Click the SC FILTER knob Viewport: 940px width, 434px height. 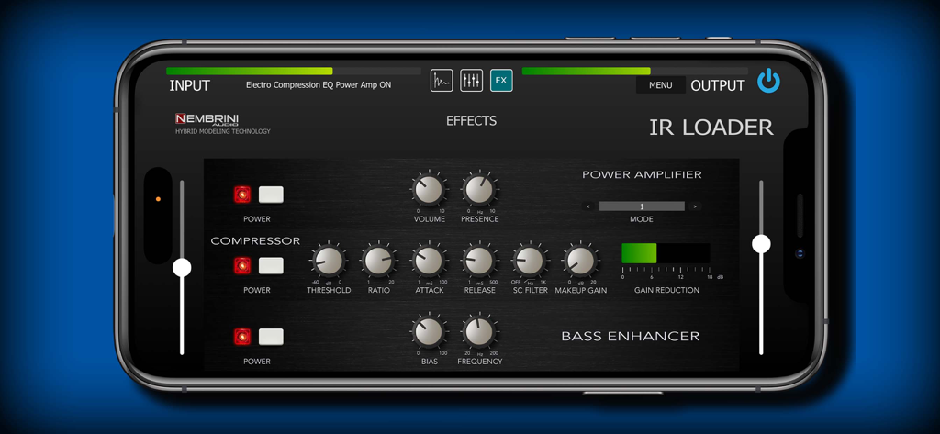point(530,261)
